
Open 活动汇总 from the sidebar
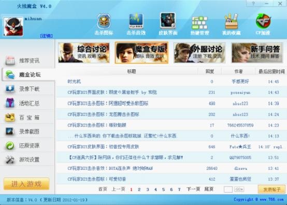point(27,103)
